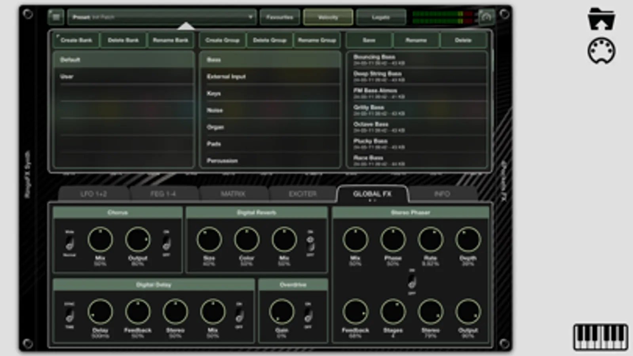The height and width of the screenshot is (356, 633).
Task: Open the folder load icon
Action: 601,19
